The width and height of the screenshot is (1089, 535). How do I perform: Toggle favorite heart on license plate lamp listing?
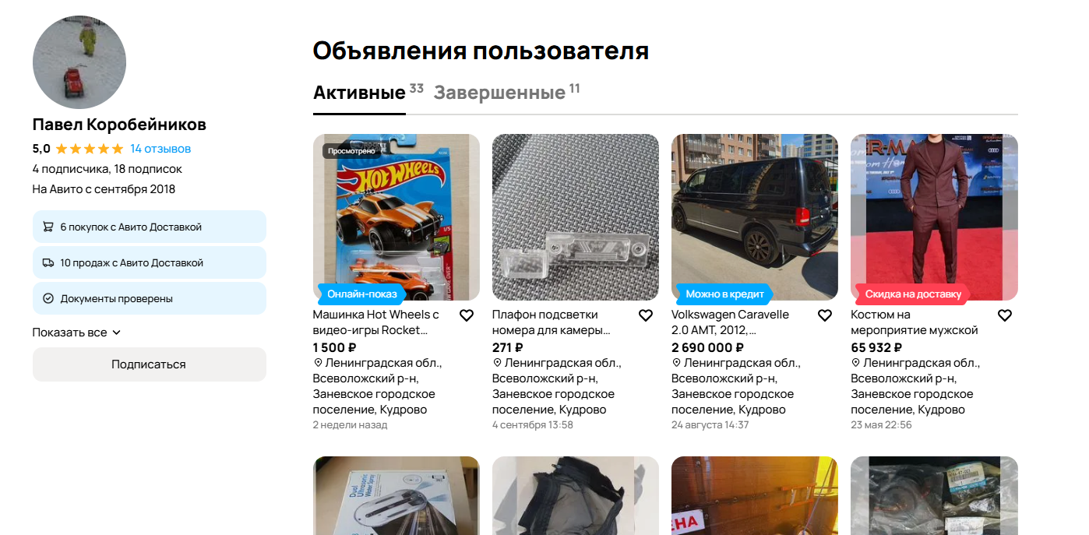point(645,315)
